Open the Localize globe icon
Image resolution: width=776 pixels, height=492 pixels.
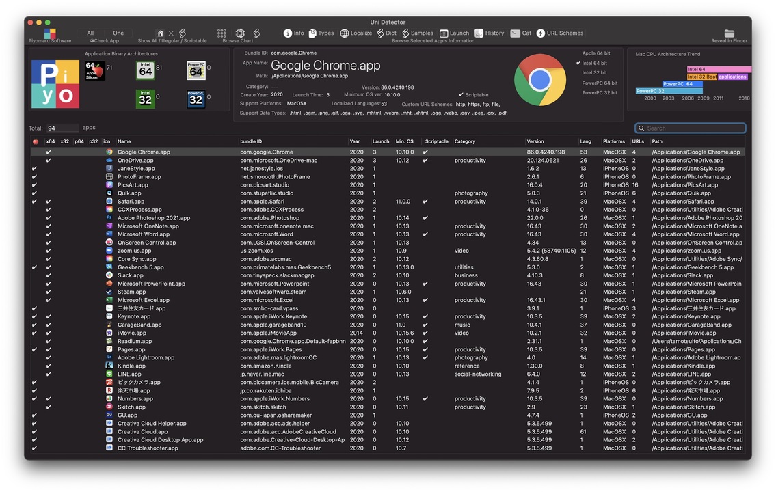pos(345,33)
